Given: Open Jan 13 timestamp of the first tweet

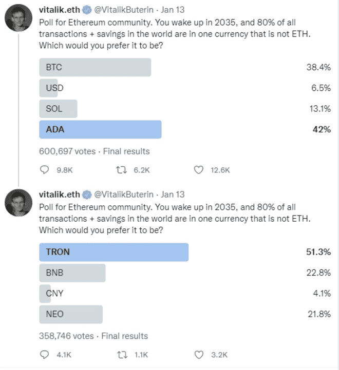Looking at the screenshot, I should [x=173, y=10].
